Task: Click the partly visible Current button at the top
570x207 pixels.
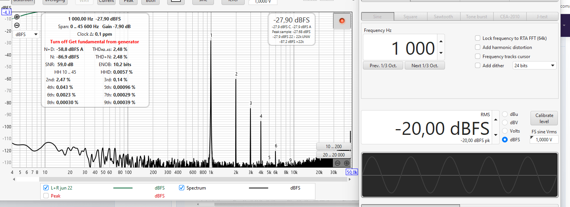Action: 106,1
